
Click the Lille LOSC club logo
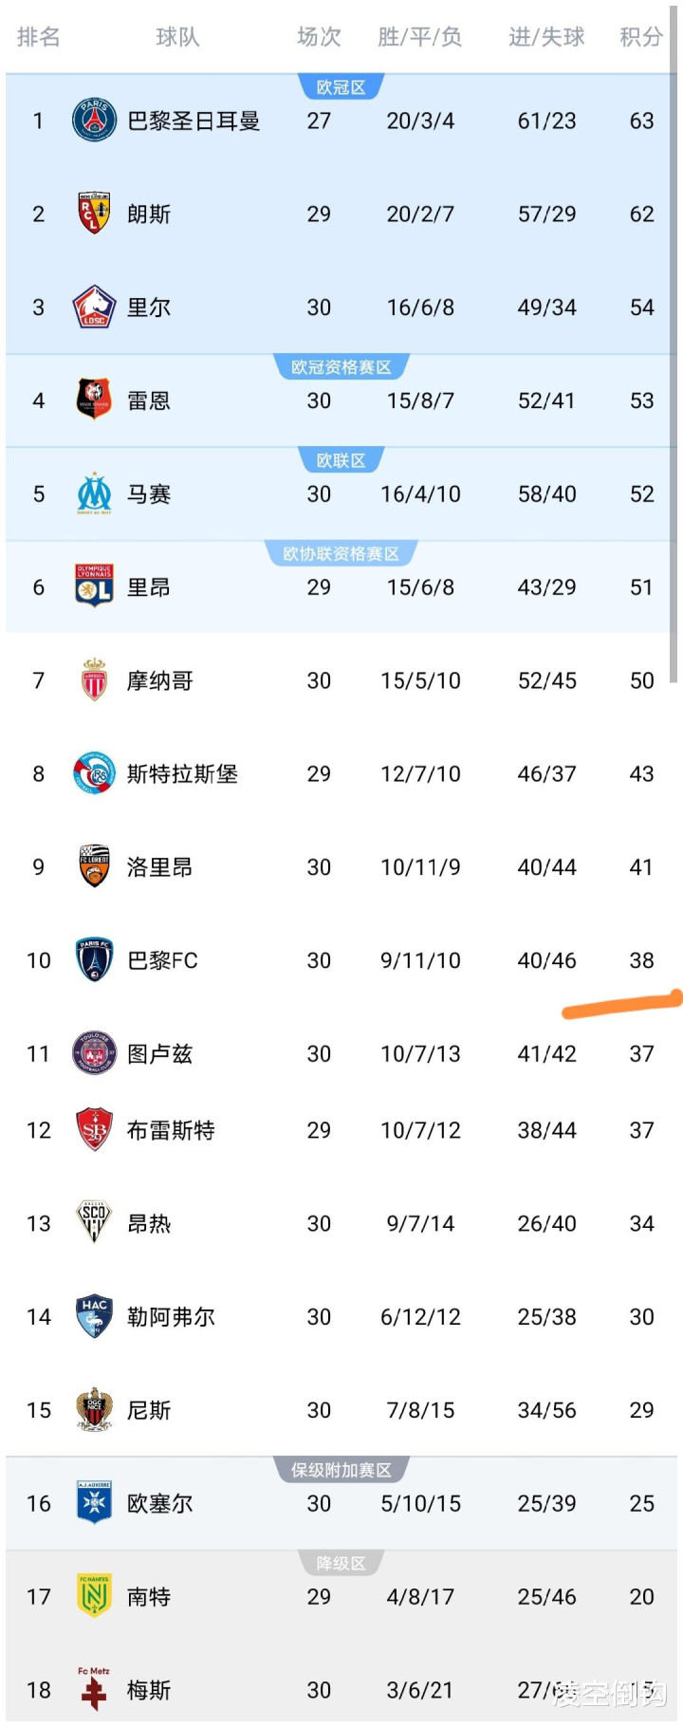[94, 307]
